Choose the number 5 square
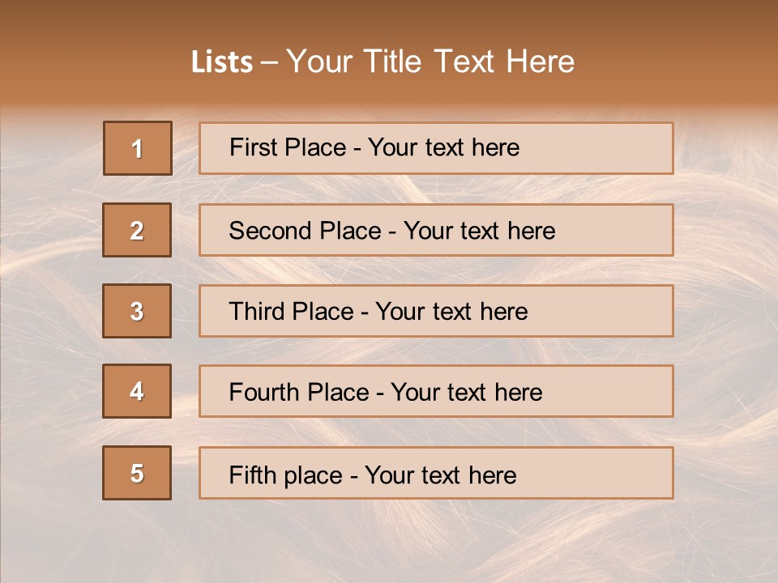The width and height of the screenshot is (778, 583). [x=137, y=473]
